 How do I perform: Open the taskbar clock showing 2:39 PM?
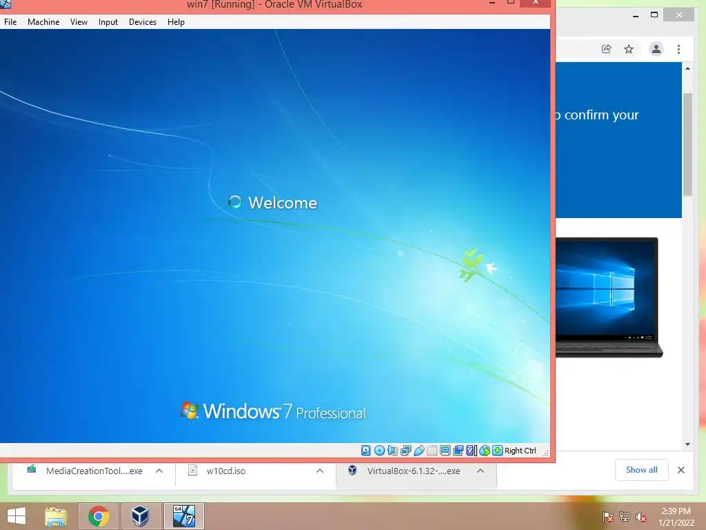(676, 517)
